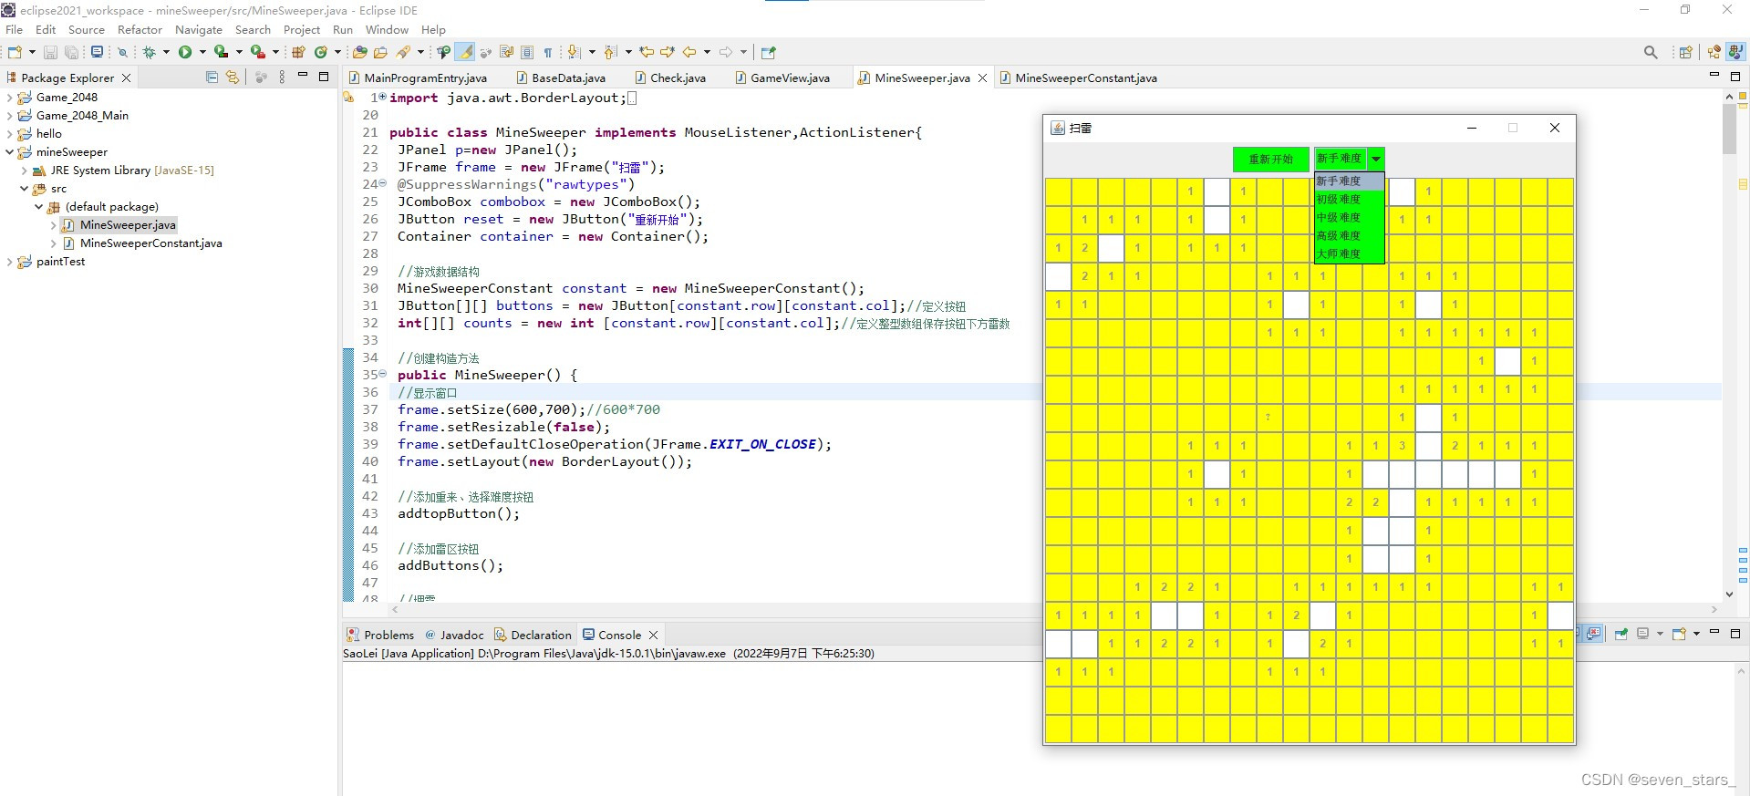Click the Run External Tools icon
Viewport: 1750px width, 796px height.
tap(258, 52)
